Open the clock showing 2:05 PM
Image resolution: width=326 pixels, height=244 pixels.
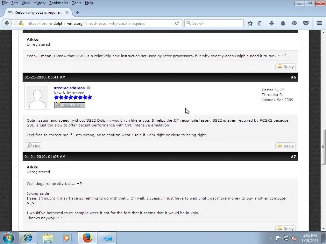tap(310, 238)
